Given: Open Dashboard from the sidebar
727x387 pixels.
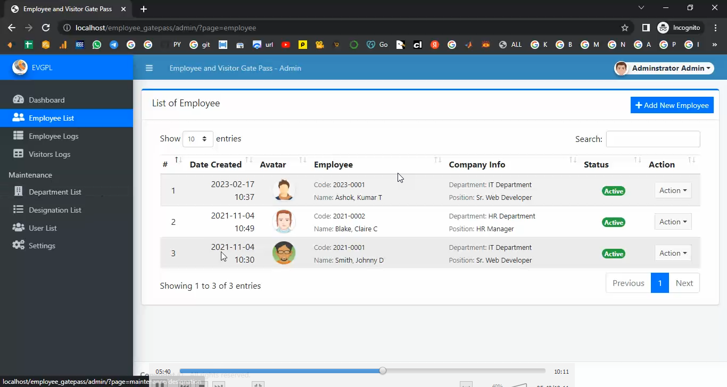Looking at the screenshot, I should click(46, 100).
